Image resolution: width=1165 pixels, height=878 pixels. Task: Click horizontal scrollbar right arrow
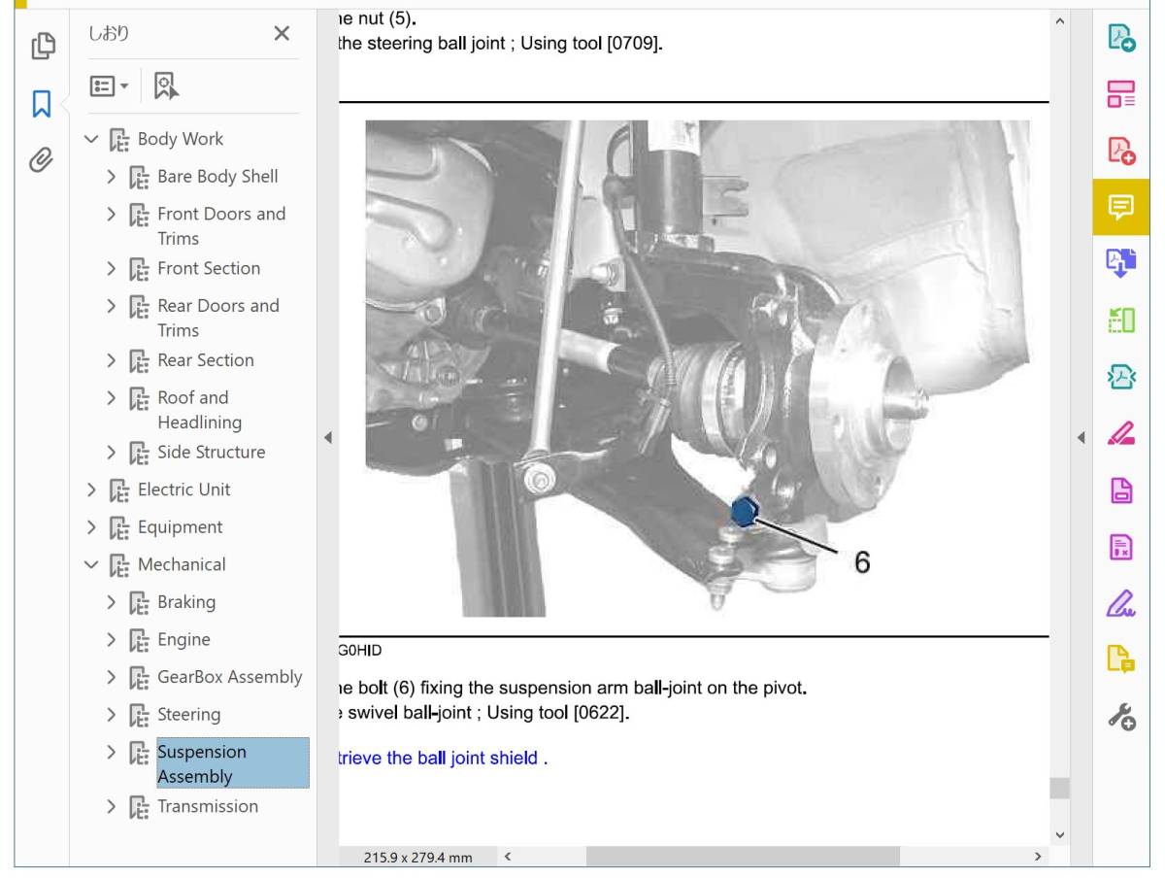pos(1038,857)
